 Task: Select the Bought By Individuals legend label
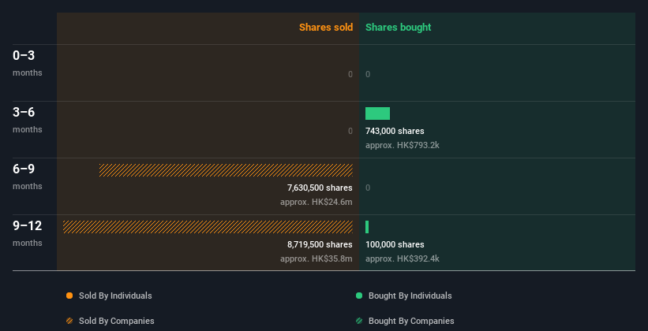[410, 296]
